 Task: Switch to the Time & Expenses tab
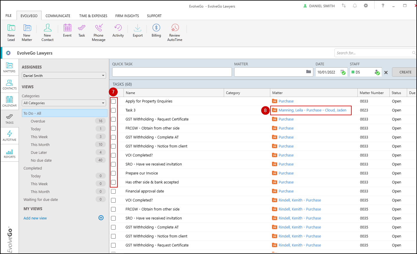point(93,16)
